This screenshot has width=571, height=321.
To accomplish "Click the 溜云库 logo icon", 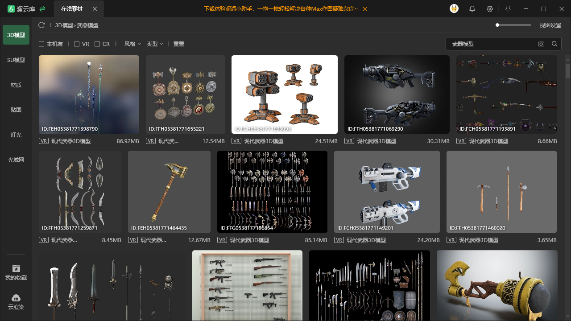I will 11,9.
